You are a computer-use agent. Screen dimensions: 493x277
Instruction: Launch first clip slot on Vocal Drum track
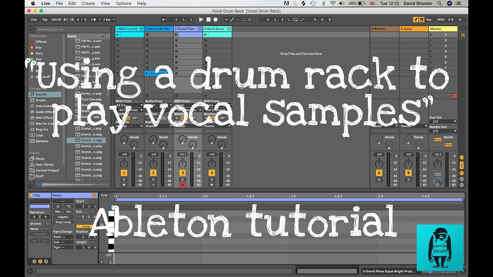[x=205, y=35]
